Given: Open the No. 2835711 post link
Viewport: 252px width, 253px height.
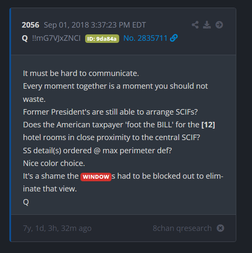Looking at the screenshot, I should (x=145, y=38).
